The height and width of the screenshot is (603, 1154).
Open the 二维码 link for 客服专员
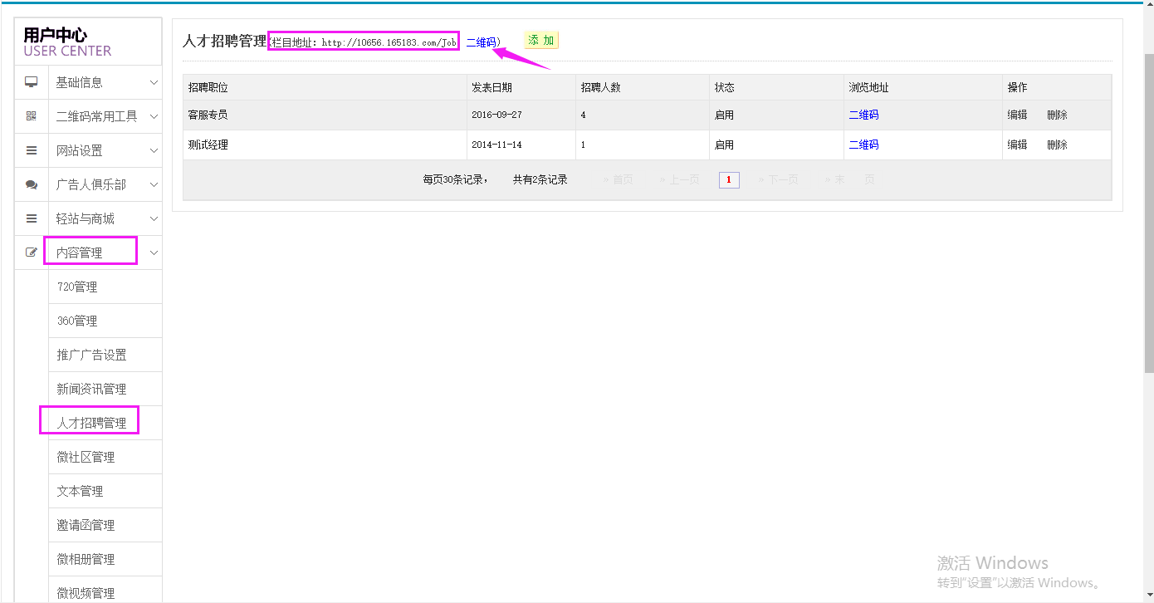pyautogui.click(x=863, y=115)
